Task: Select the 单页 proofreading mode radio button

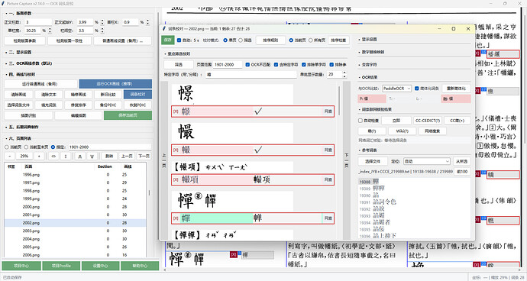Action: 225,40
